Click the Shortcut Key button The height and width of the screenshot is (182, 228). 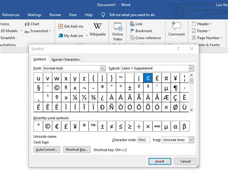click(x=76, y=149)
